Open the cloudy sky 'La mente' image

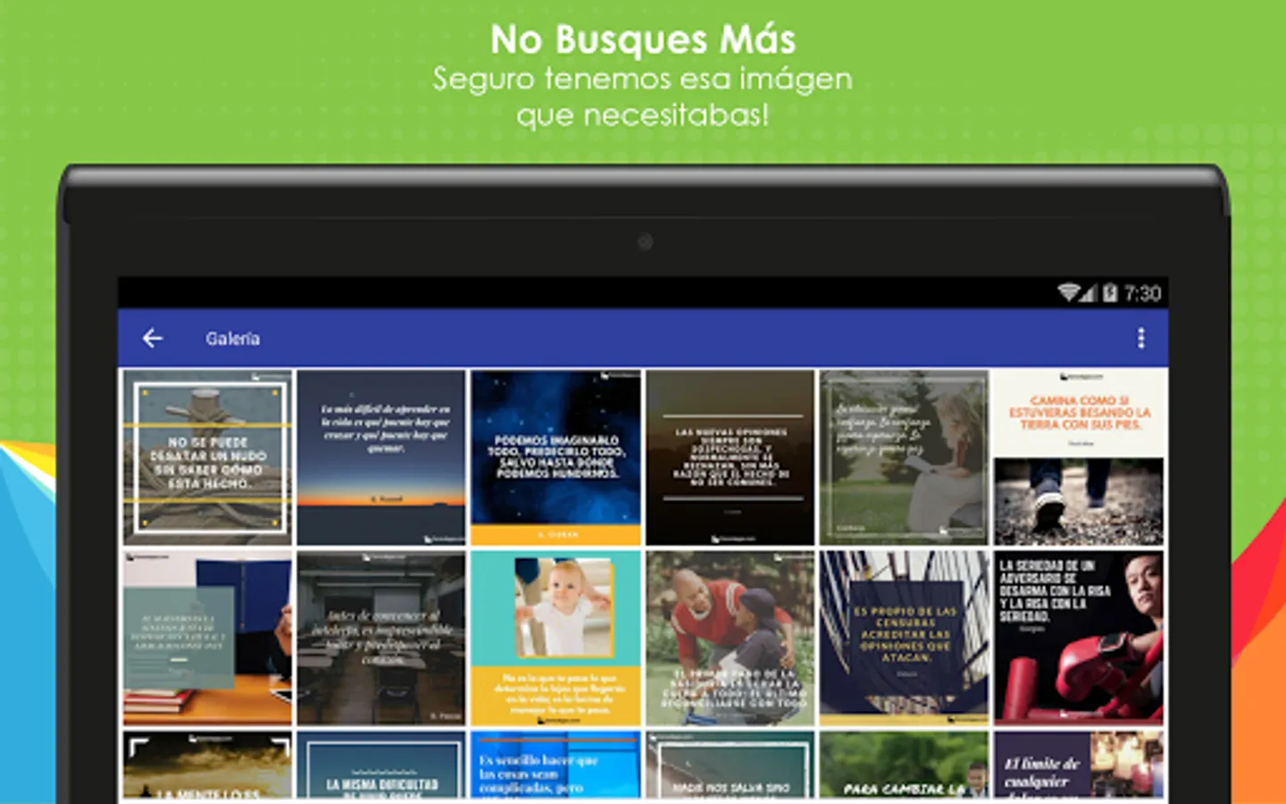coord(207,765)
